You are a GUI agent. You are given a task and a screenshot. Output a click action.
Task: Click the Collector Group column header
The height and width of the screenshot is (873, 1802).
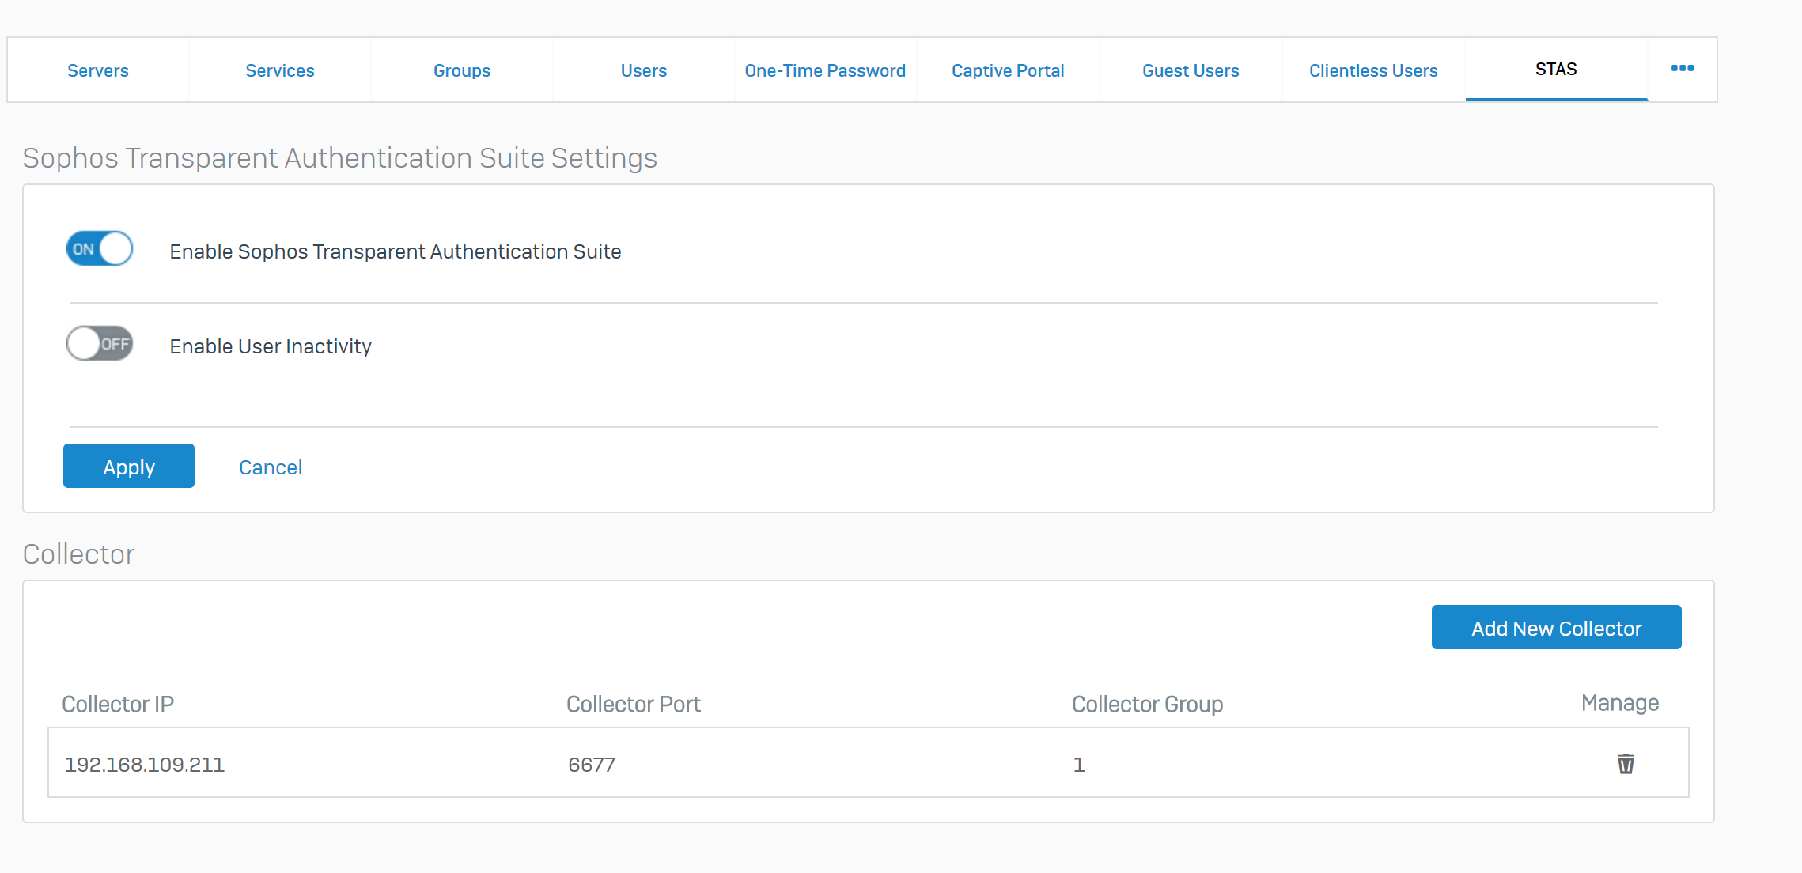coord(1147,704)
